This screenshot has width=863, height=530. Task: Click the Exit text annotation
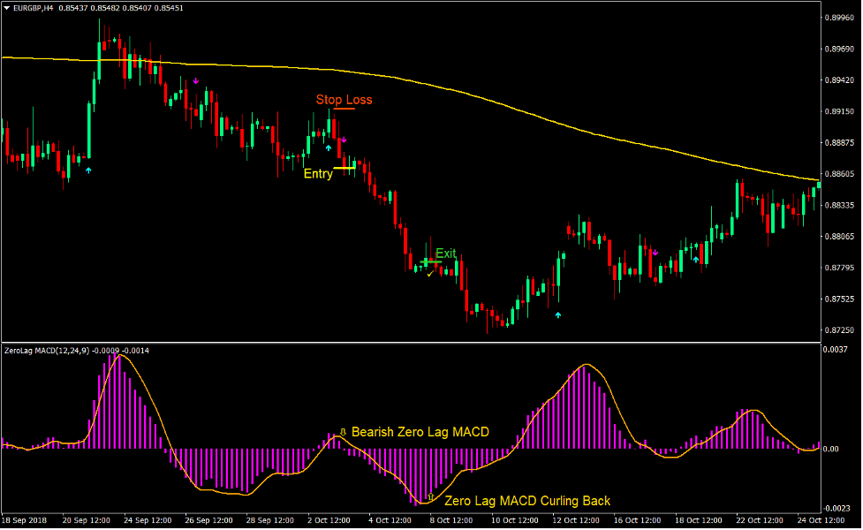pyautogui.click(x=445, y=254)
